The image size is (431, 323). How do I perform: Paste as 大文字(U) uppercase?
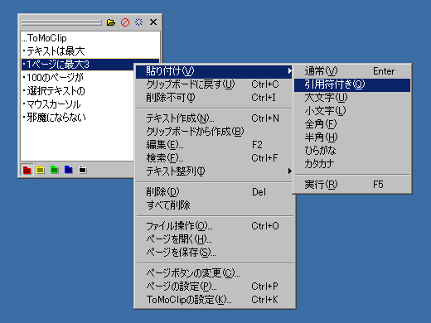pos(352,98)
